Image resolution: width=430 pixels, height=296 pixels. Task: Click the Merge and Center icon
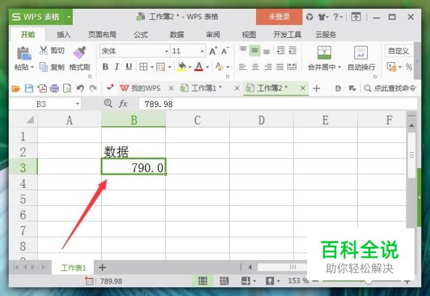tap(324, 52)
